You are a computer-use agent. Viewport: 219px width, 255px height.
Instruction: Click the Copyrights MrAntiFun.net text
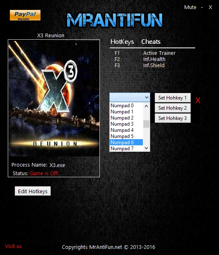point(108,247)
